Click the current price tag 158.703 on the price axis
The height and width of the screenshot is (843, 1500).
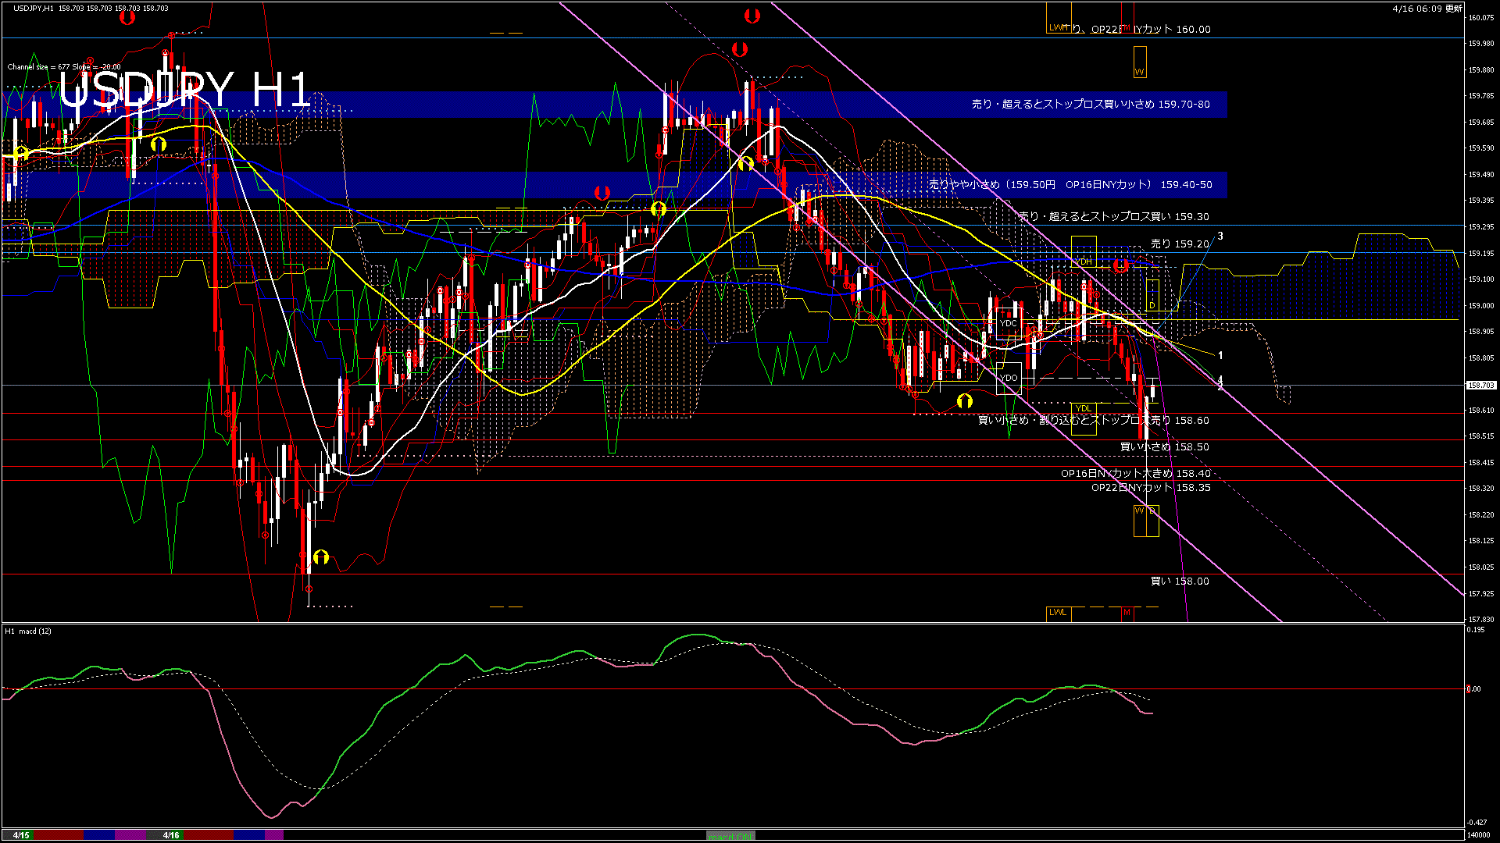point(1482,384)
